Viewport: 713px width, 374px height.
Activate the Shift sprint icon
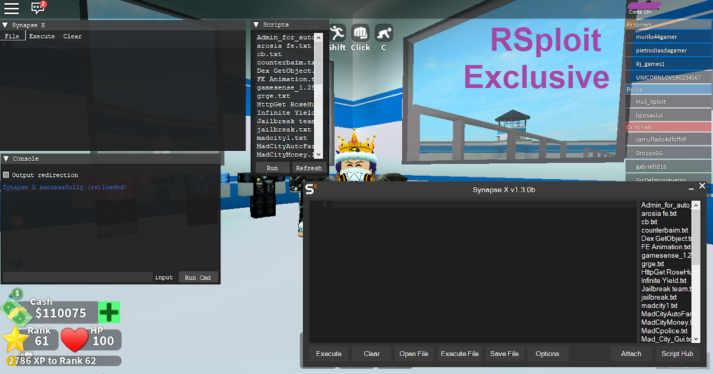pos(337,33)
